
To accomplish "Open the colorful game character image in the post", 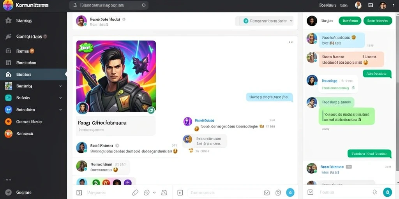I will coord(116,76).
